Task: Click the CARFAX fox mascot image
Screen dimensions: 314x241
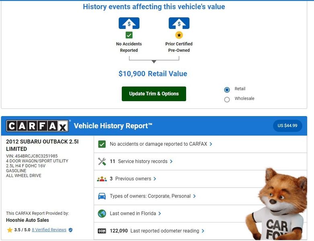Action: pos(276,204)
